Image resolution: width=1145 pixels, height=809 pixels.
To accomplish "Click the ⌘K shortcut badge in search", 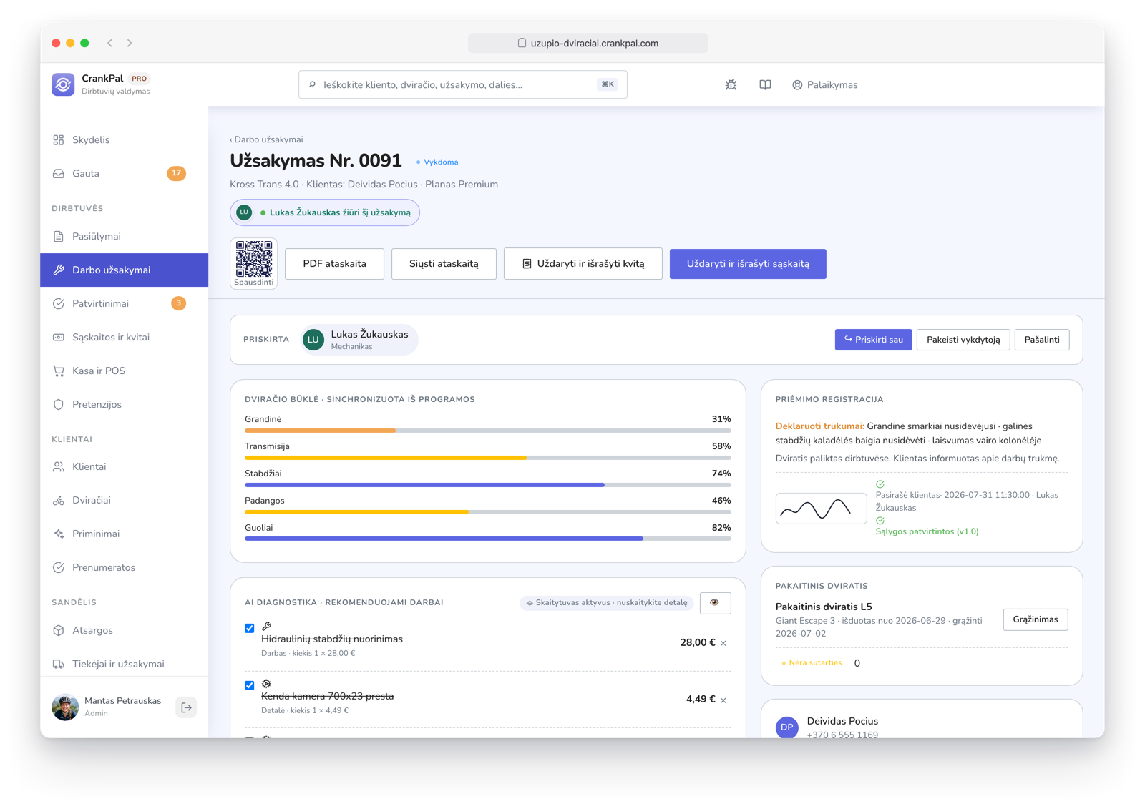I will point(608,84).
